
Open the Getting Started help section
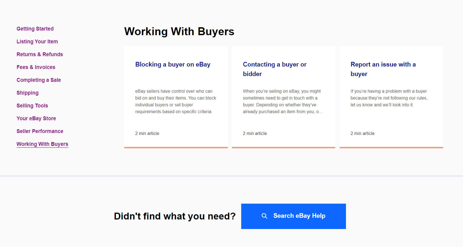coord(35,29)
